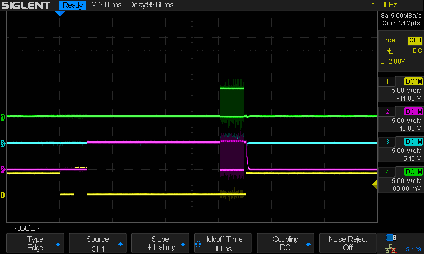Image resolution: width=424 pixels, height=254 pixels.
Task: Open the trigger Type Edge menu
Action: click(x=35, y=243)
